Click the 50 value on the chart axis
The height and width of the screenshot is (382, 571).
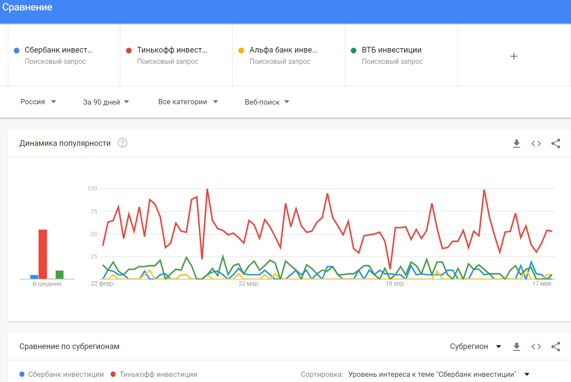[94, 234]
